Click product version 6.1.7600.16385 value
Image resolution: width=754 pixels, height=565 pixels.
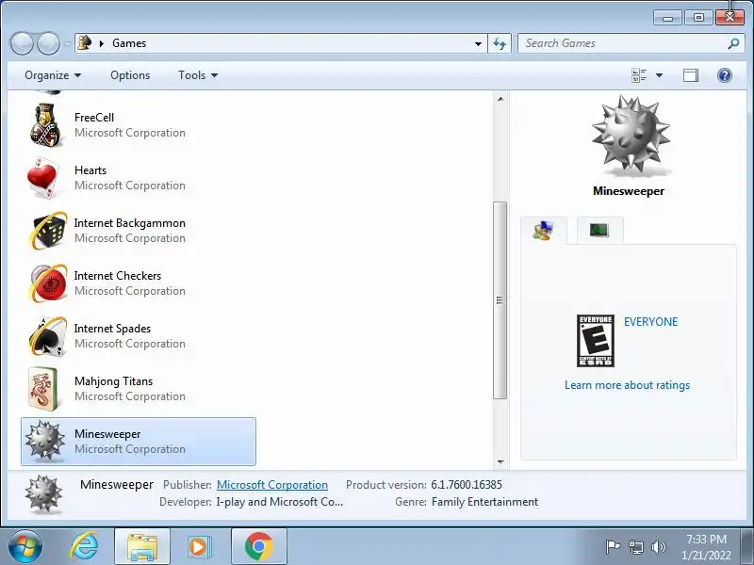click(467, 485)
